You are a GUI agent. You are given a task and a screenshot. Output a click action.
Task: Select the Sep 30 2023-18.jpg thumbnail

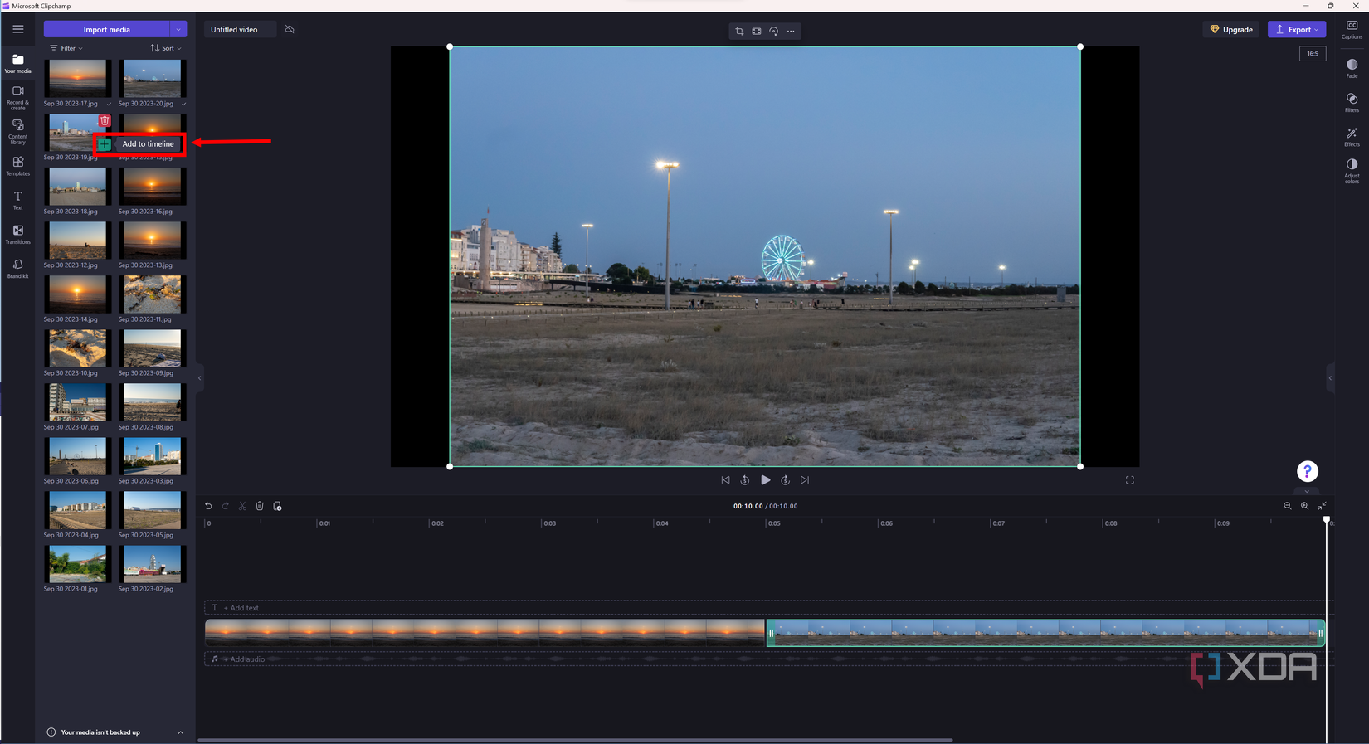point(77,187)
